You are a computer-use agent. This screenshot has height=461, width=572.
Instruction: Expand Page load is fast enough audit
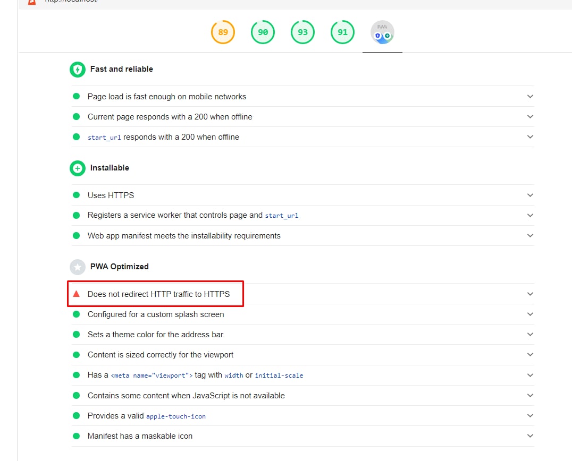tap(530, 97)
